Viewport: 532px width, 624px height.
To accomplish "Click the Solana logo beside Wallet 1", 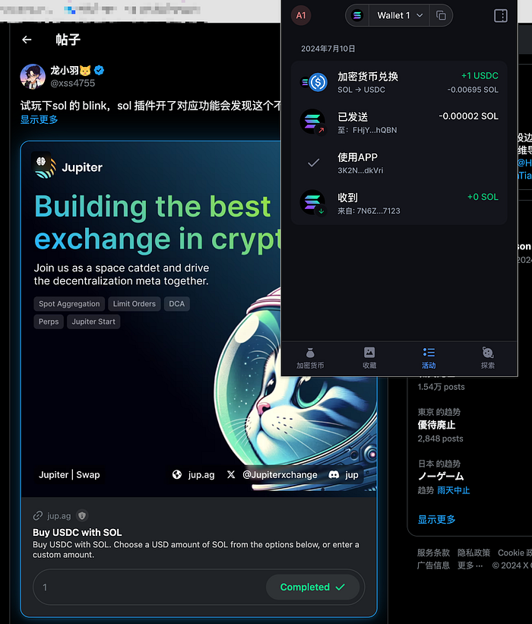I will [357, 15].
